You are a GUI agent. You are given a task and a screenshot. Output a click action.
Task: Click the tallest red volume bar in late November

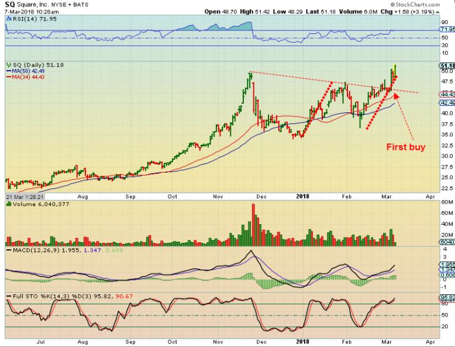click(253, 225)
